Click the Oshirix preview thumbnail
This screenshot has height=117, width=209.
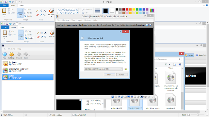point(196,76)
